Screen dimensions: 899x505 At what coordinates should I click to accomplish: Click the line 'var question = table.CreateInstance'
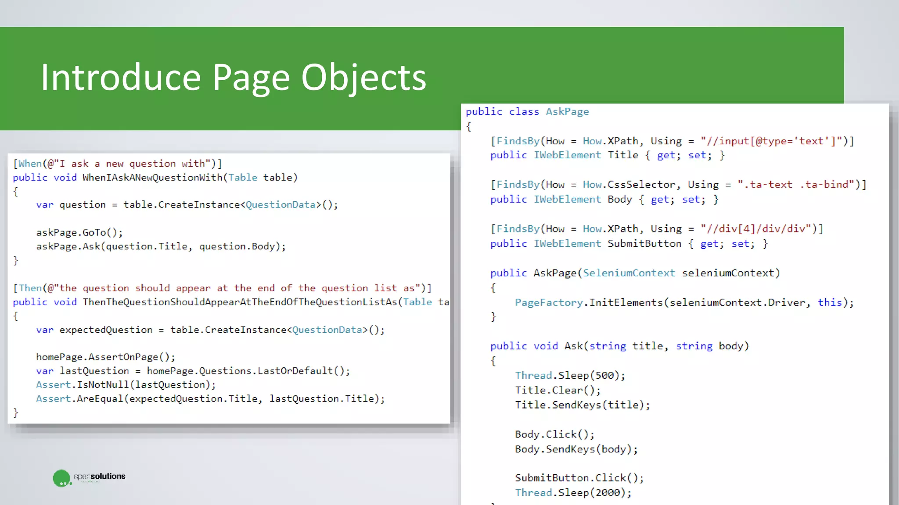coord(187,205)
